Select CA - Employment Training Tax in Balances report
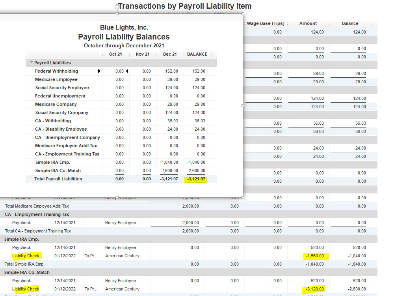Image resolution: width=394 pixels, height=296 pixels. point(67,154)
